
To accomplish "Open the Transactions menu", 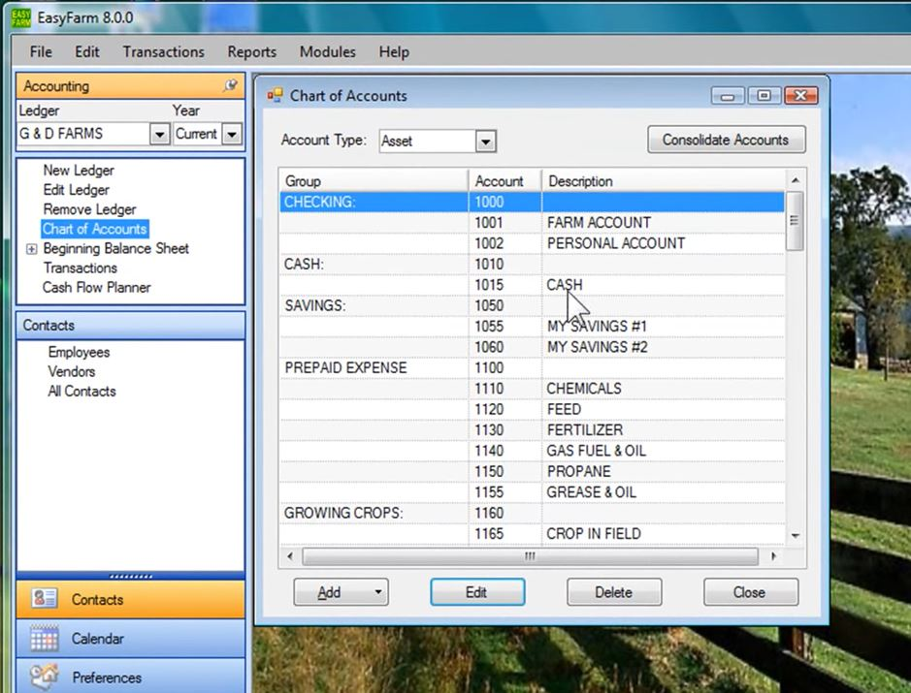I will pos(163,51).
